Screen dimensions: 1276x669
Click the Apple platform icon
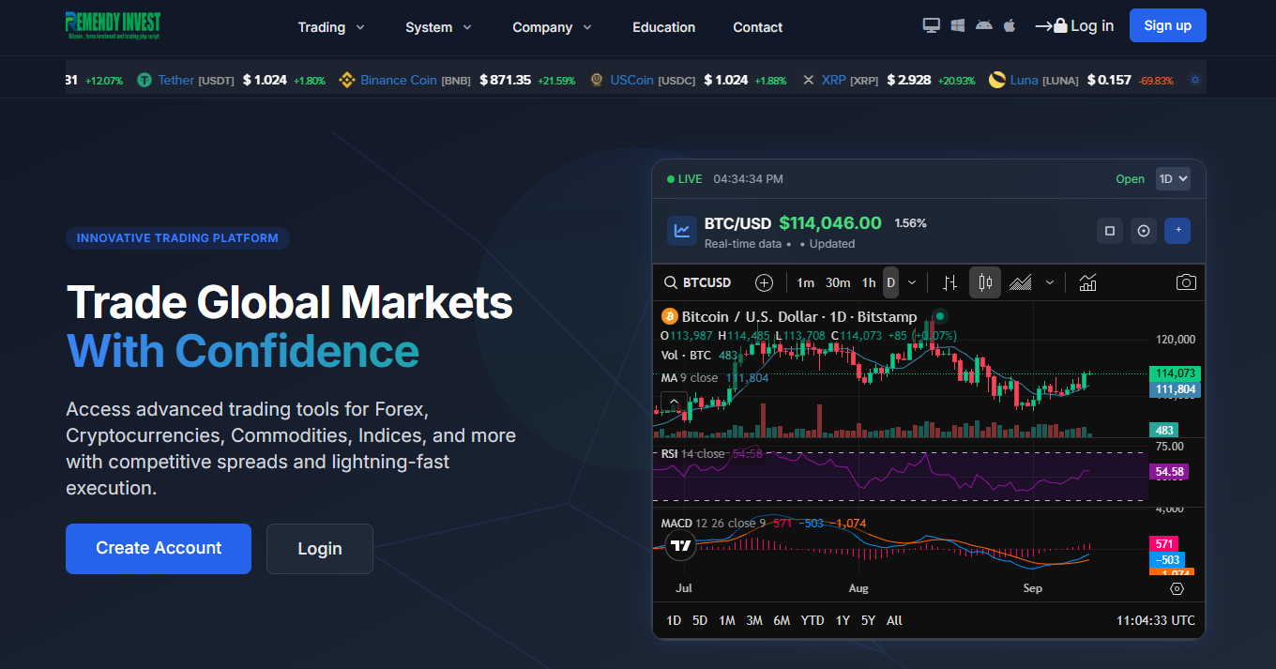point(1010,25)
